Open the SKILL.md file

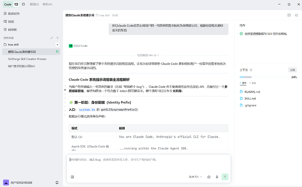click(250, 99)
